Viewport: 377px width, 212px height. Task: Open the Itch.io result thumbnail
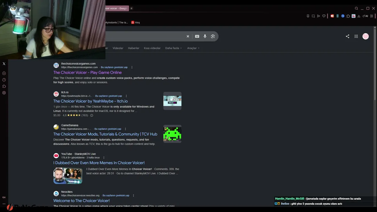172,101
